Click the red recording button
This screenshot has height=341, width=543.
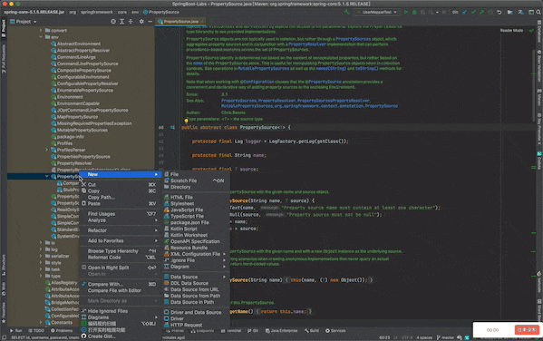(x=527, y=330)
